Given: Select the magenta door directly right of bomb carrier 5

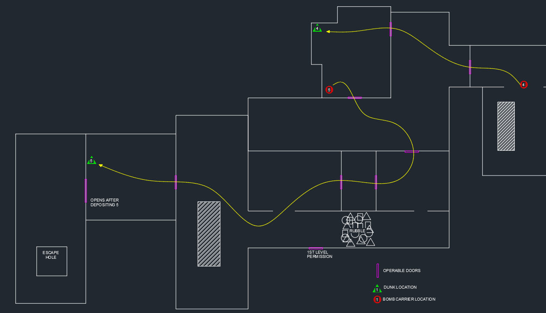Looking at the screenshot, I should coord(354,98).
